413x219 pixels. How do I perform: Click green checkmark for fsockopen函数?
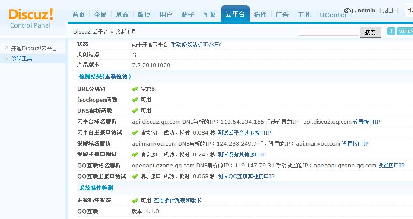click(135, 100)
